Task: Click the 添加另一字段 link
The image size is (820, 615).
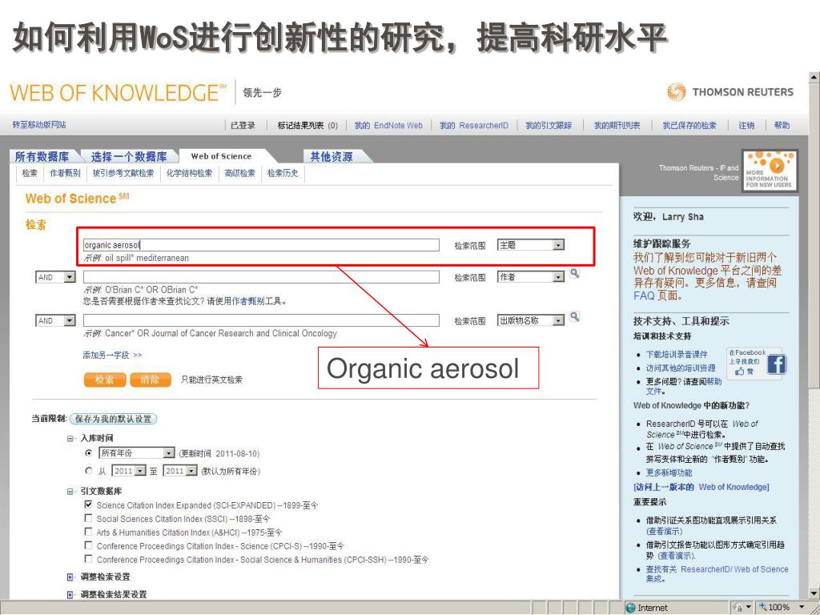Action: 112,355
